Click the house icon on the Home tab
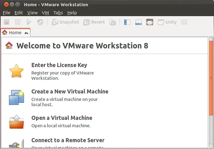The height and width of the screenshot is (149, 214). point(5,32)
